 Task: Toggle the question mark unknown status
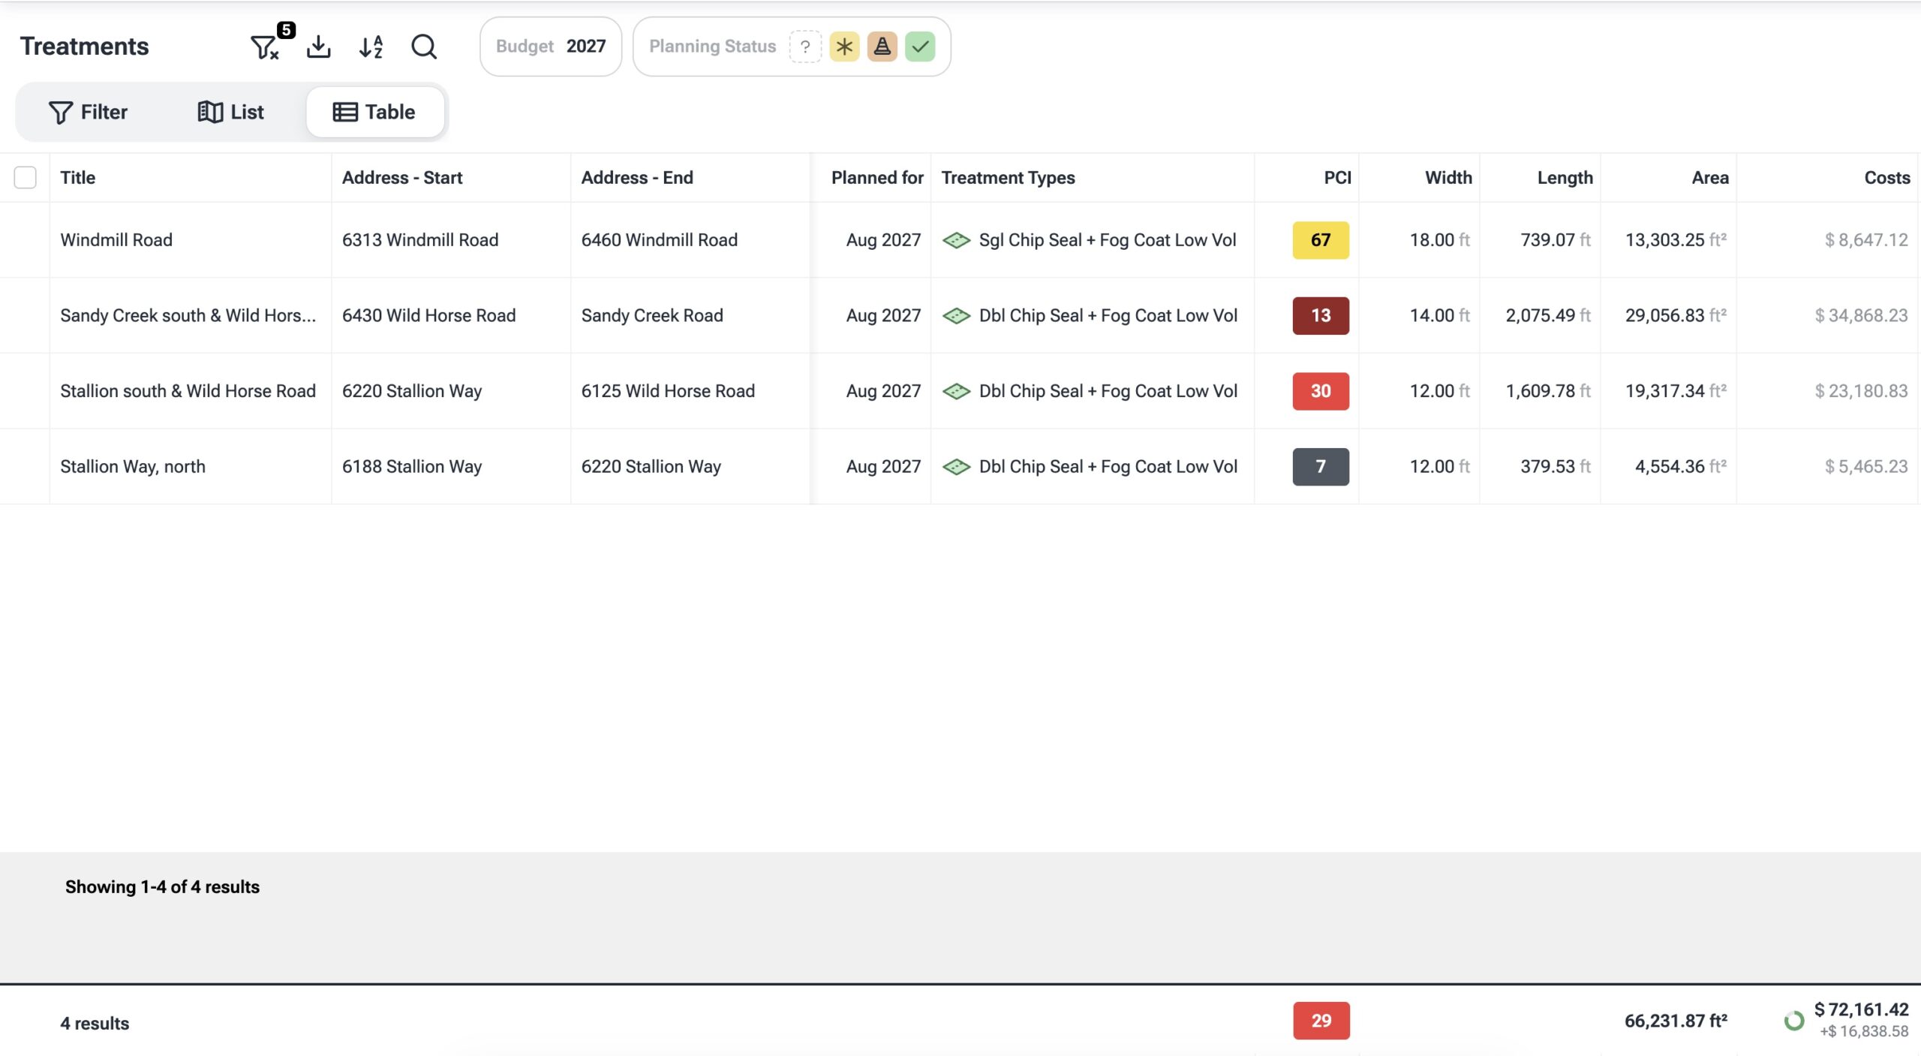click(x=805, y=47)
